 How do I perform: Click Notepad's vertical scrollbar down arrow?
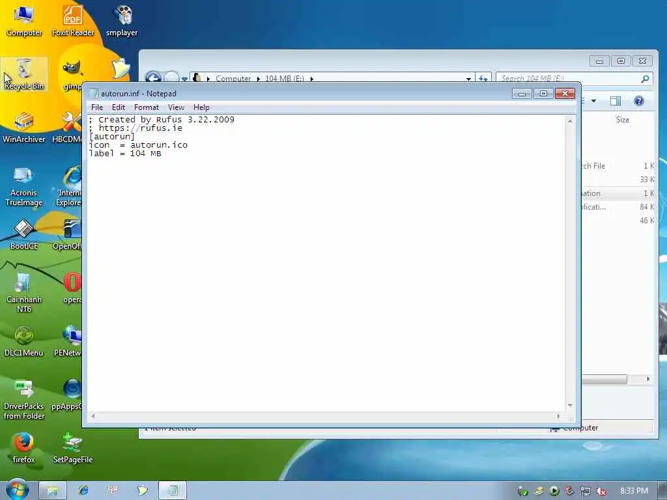[570, 406]
